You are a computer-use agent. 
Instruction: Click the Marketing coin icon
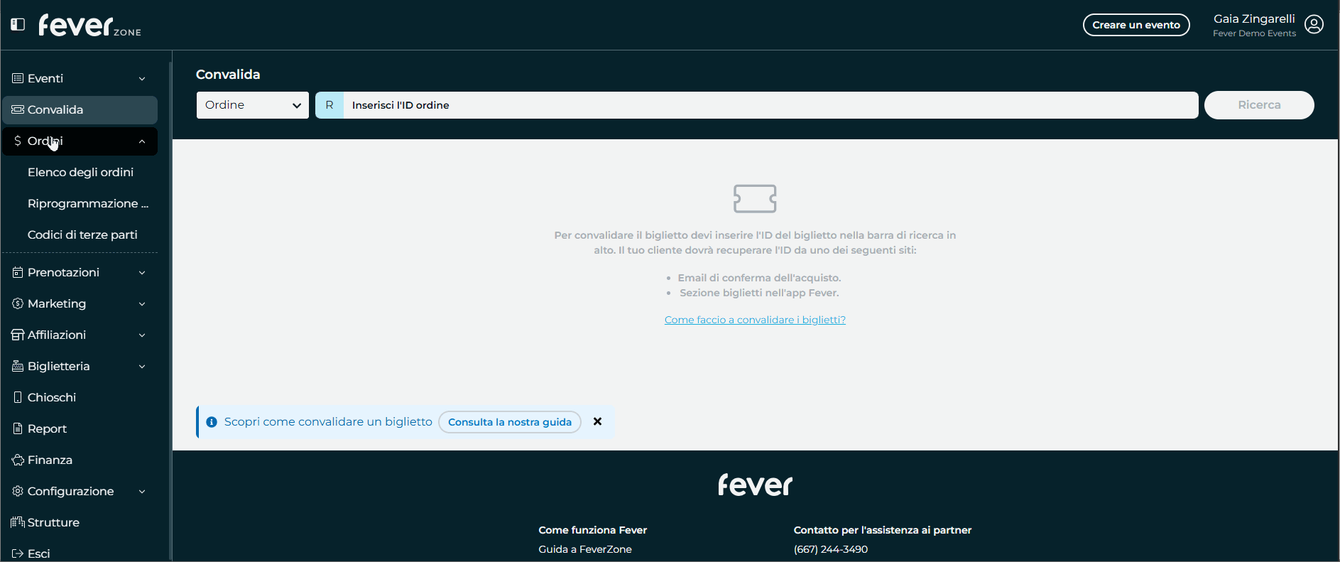(x=18, y=303)
